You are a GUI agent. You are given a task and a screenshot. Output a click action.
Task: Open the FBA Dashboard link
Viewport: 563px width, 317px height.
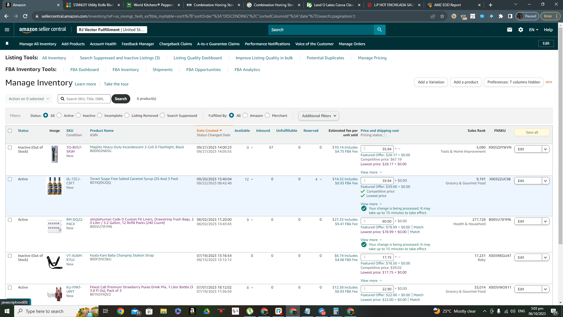point(84,70)
